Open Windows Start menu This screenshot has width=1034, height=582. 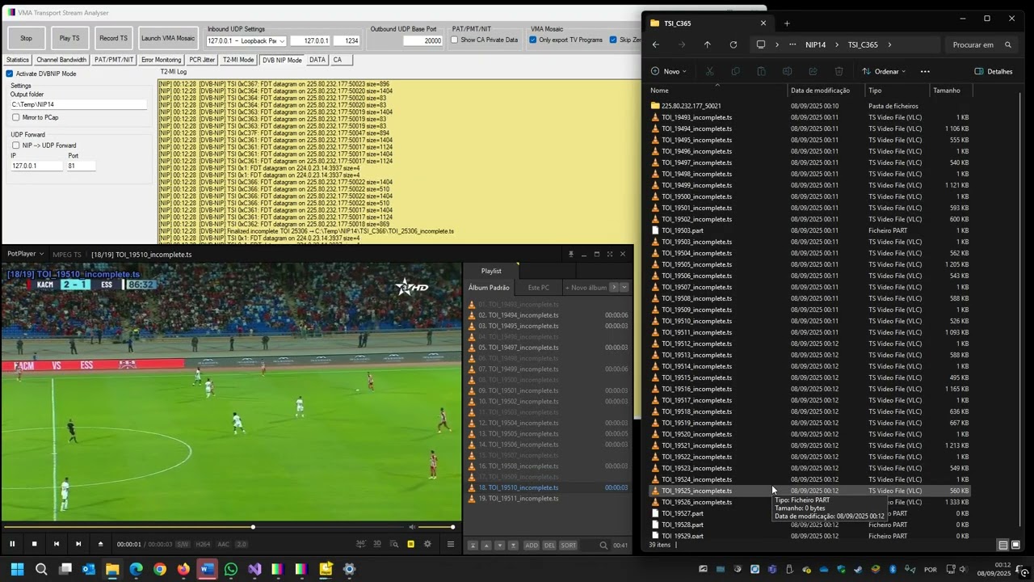pyautogui.click(x=17, y=569)
